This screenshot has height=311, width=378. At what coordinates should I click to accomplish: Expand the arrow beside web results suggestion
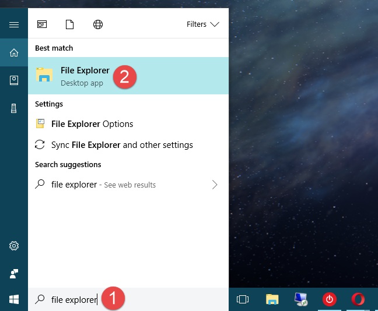coord(215,185)
